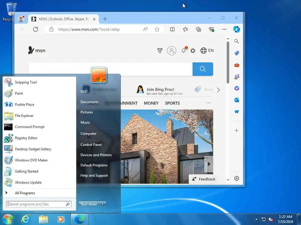Expand All Programs list
The width and height of the screenshot is (301, 225).
click(x=39, y=193)
